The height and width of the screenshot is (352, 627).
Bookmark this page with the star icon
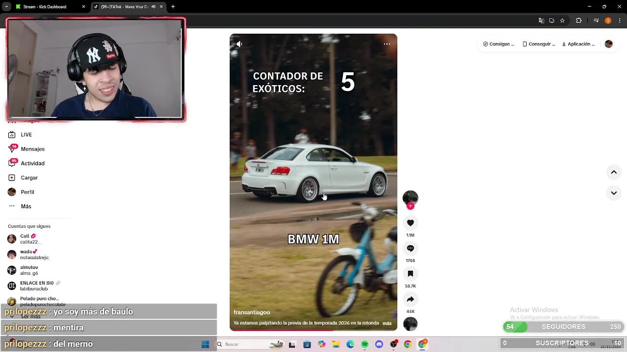coord(562,21)
